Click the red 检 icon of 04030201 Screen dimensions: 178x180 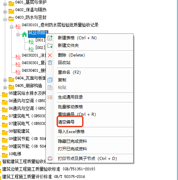click(18, 57)
